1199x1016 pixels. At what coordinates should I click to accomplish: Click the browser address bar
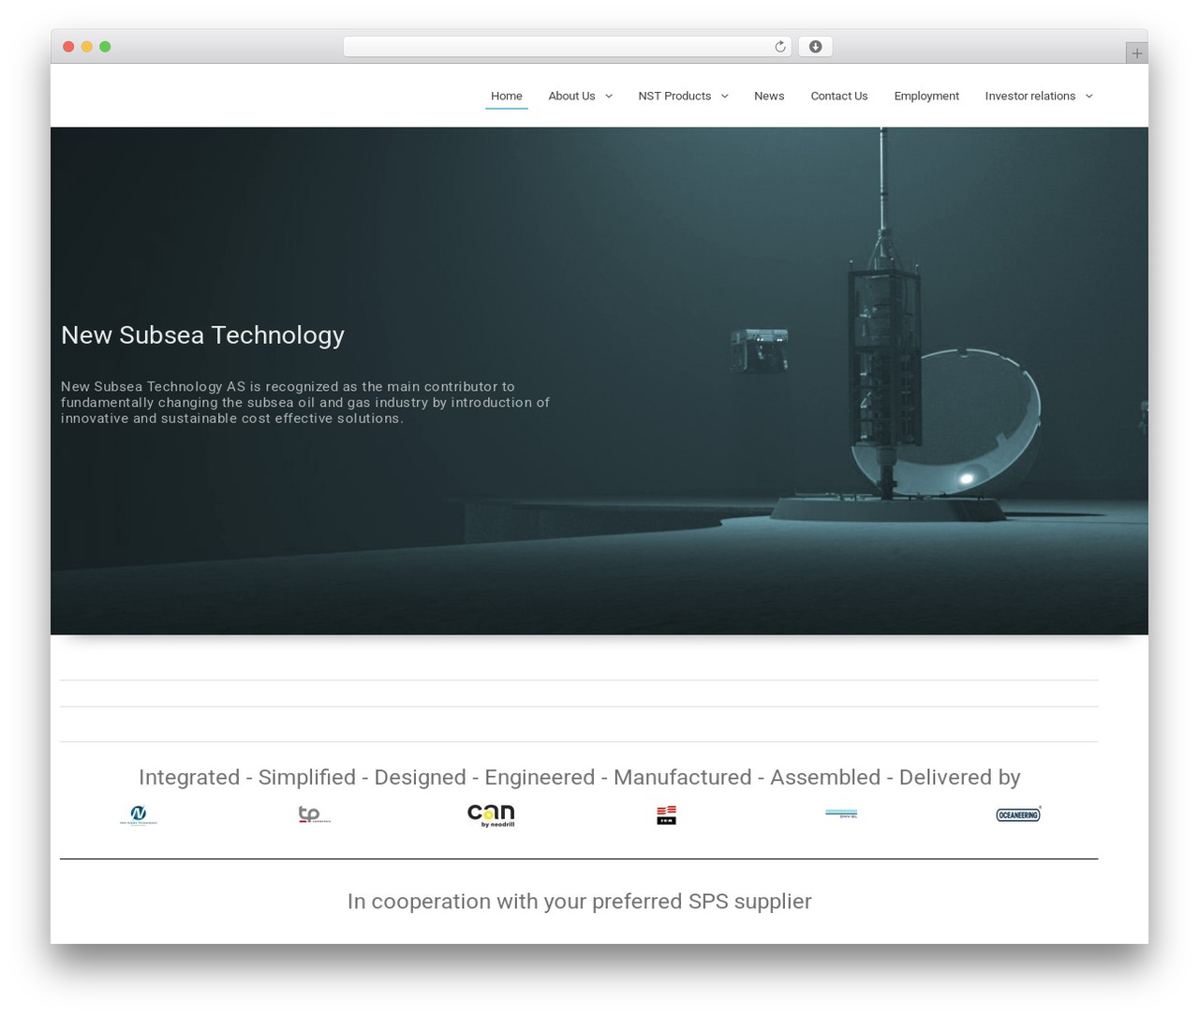pos(567,47)
